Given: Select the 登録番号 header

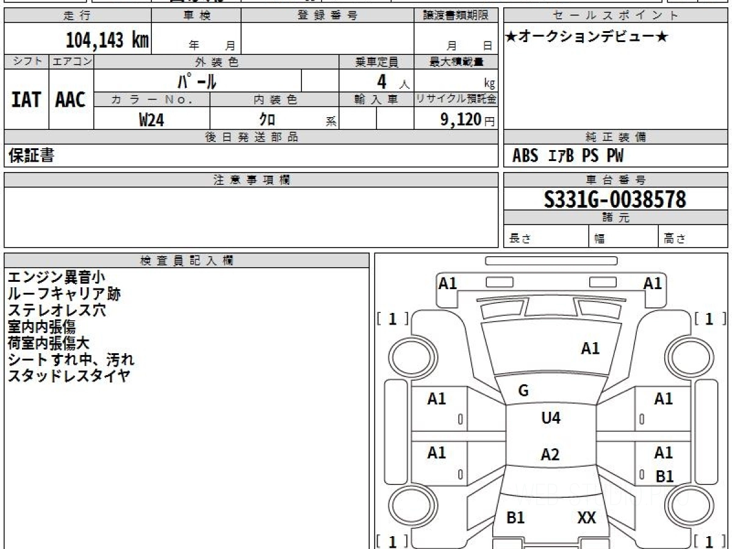Looking at the screenshot, I should (328, 16).
